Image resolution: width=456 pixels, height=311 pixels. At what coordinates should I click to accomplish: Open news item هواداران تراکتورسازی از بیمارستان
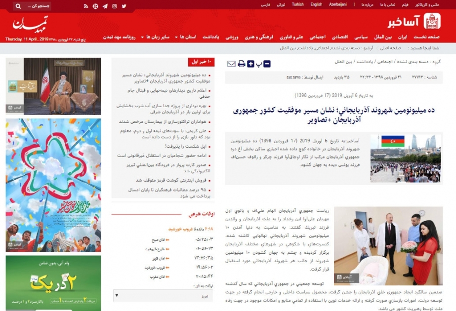(x=162, y=121)
